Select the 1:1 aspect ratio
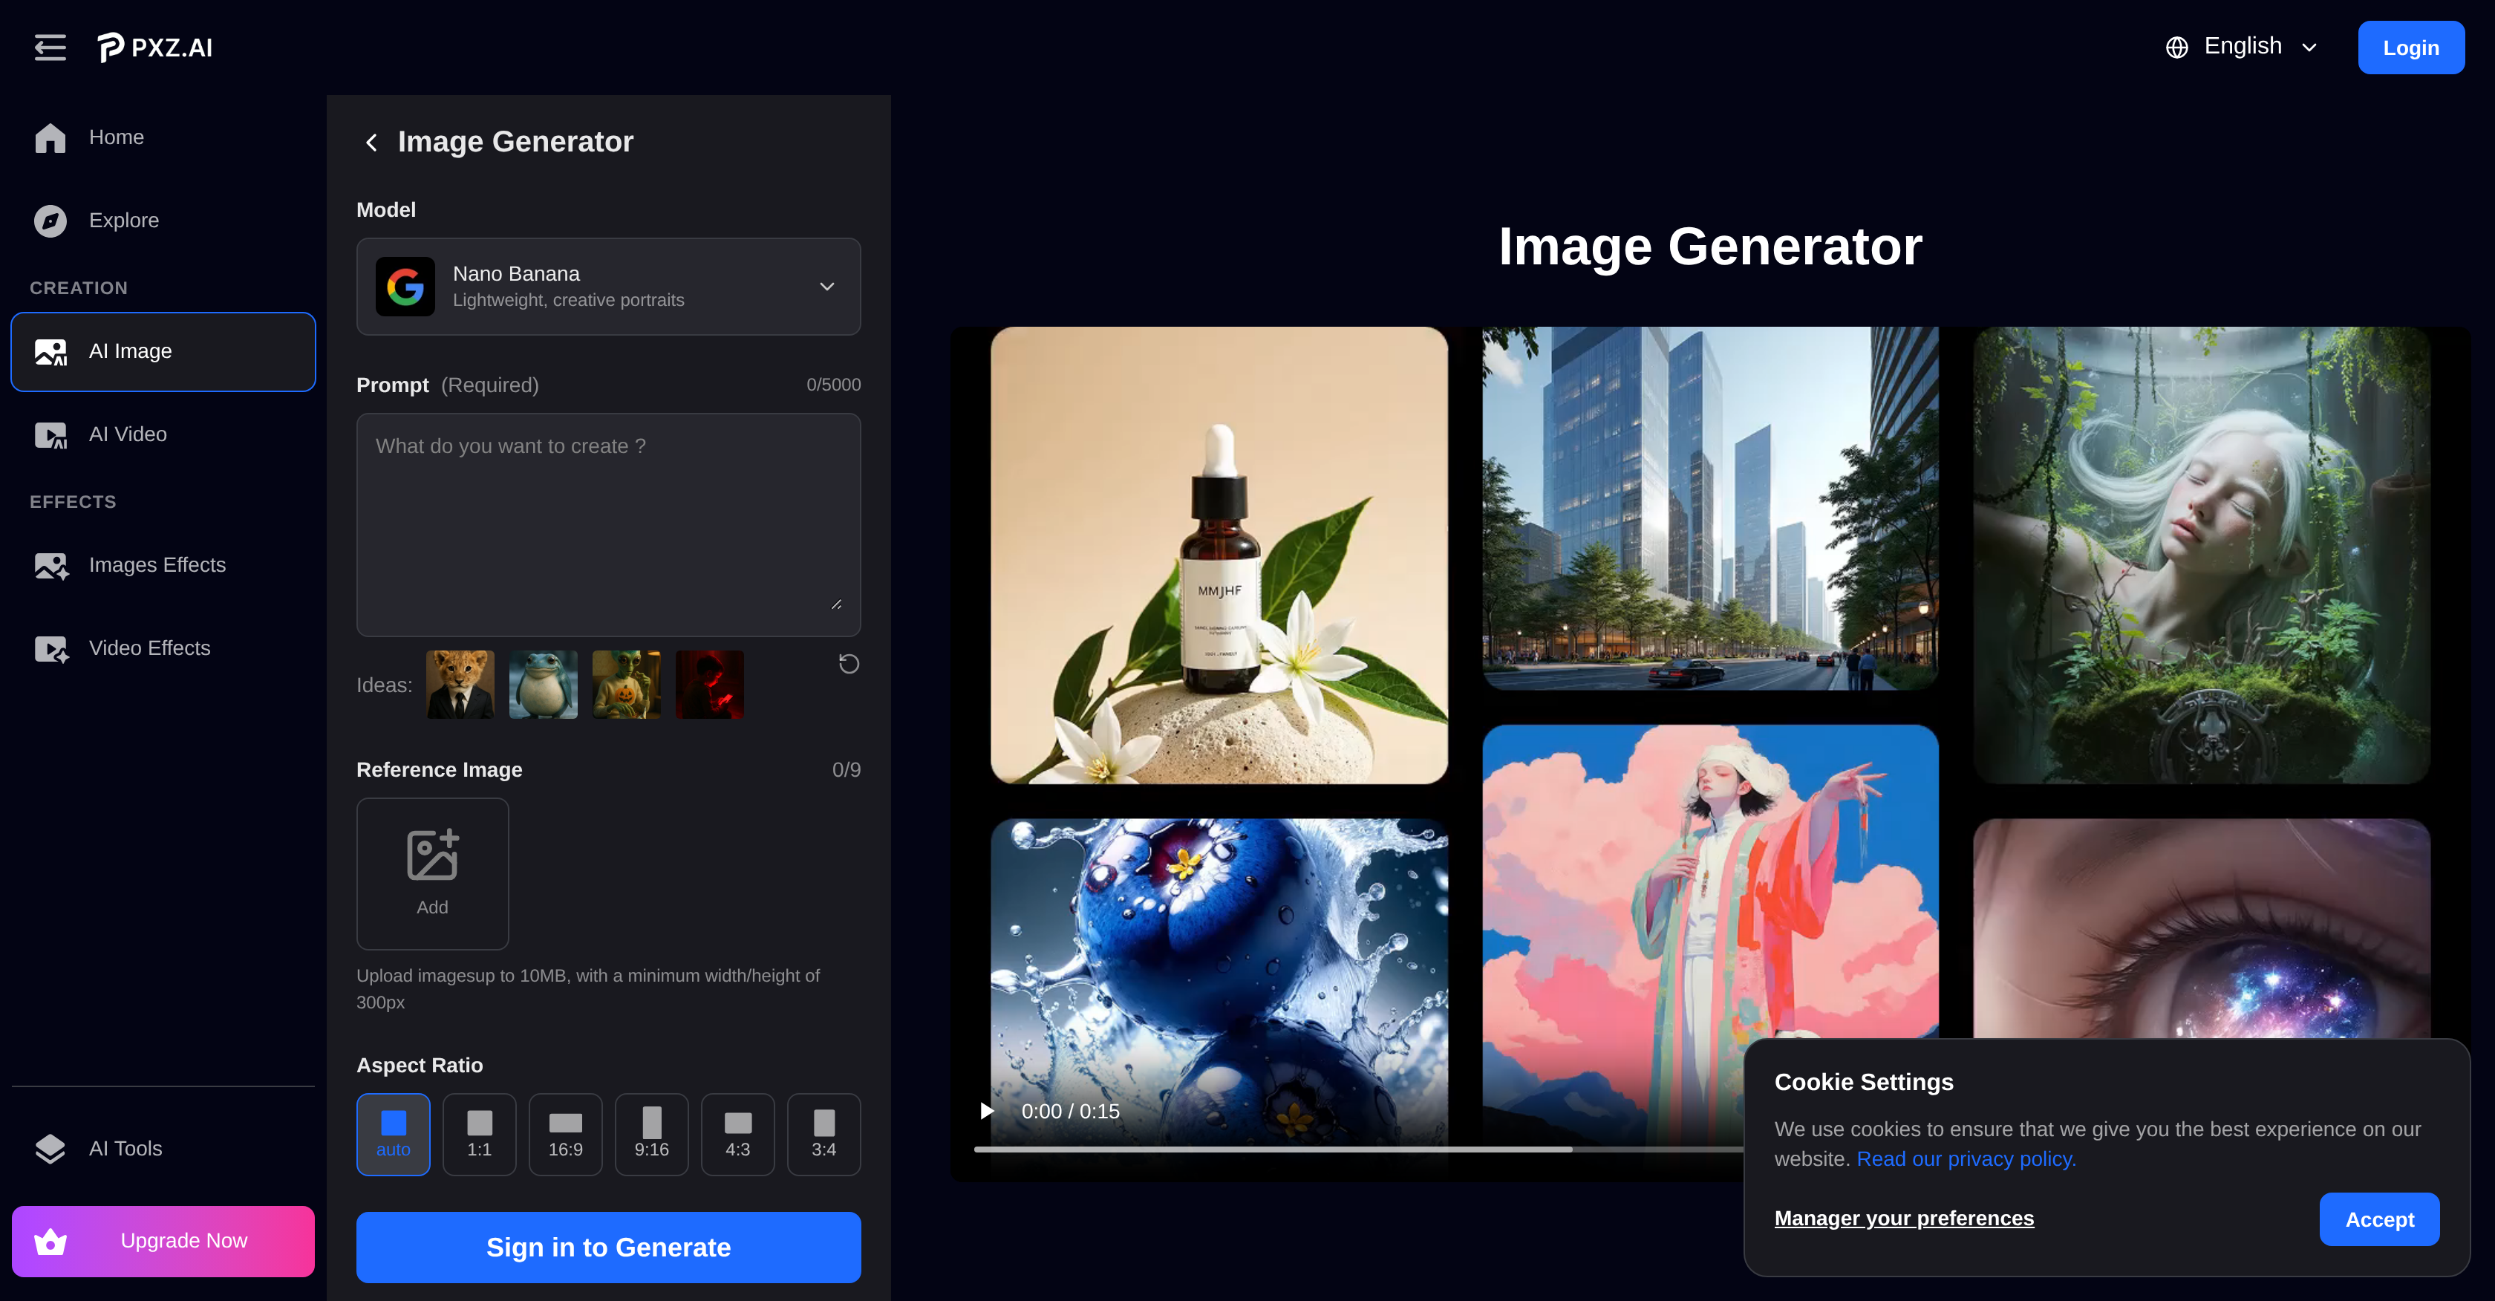This screenshot has height=1301, width=2495. [478, 1133]
